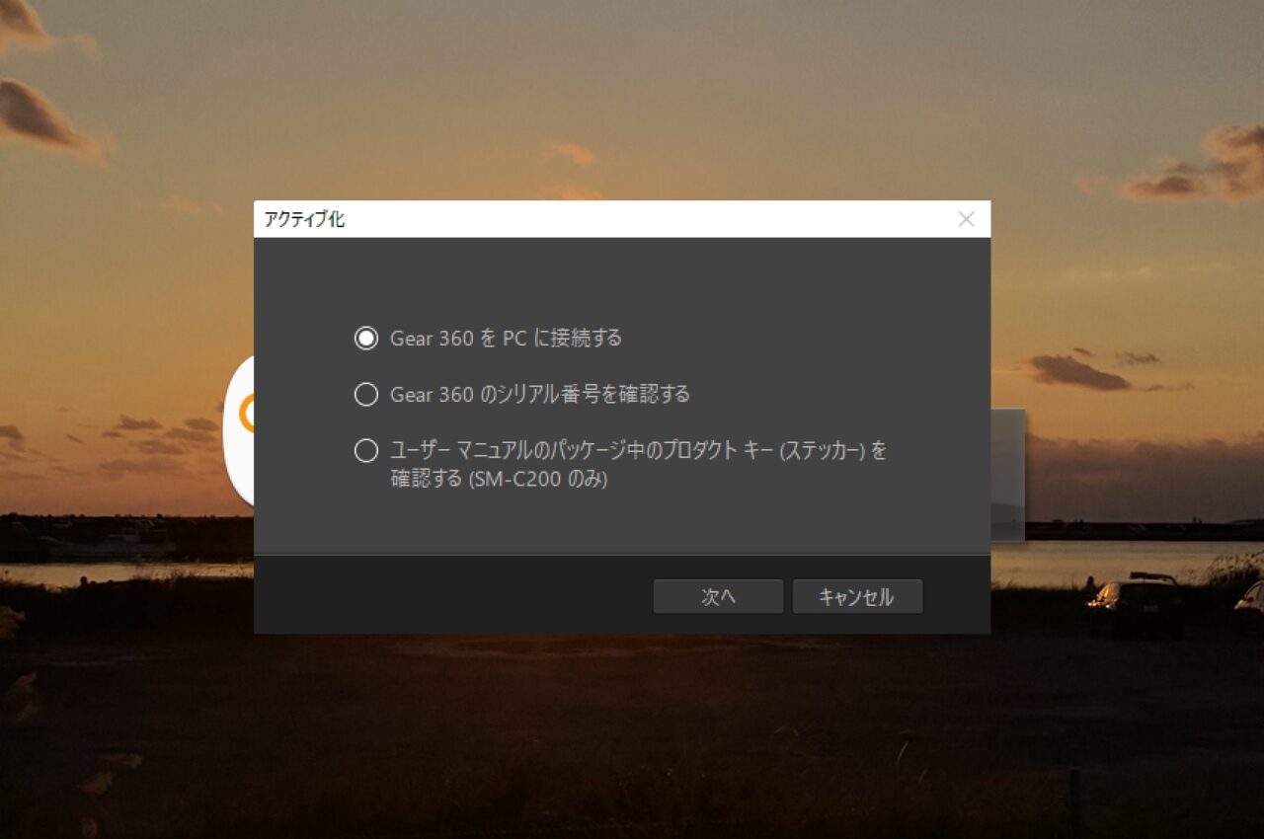Click the orange-white logo icon behind the dialog
1264x839 pixels.
[239, 430]
